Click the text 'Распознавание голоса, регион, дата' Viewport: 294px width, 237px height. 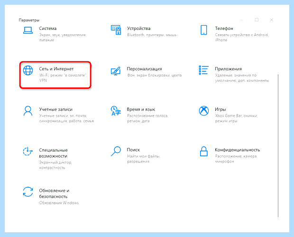(x=147, y=118)
